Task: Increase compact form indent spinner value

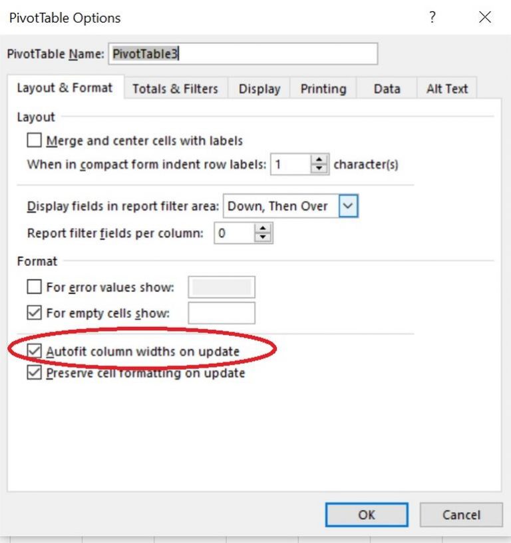Action: pos(320,159)
